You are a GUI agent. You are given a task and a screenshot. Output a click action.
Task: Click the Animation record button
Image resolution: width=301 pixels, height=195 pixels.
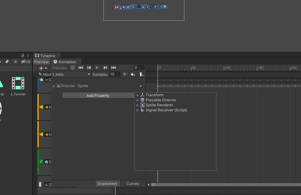coord(72,68)
